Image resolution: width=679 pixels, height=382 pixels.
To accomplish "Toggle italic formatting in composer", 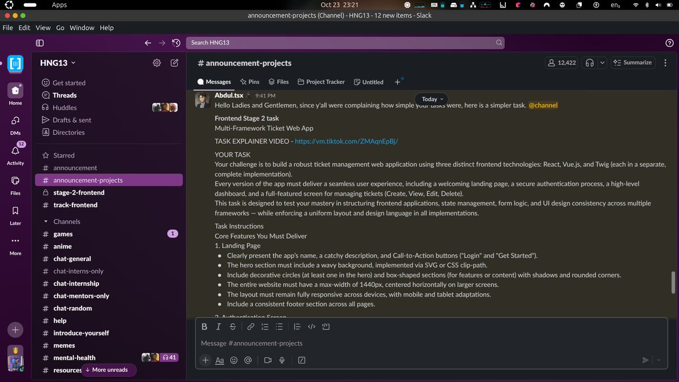I will point(218,327).
